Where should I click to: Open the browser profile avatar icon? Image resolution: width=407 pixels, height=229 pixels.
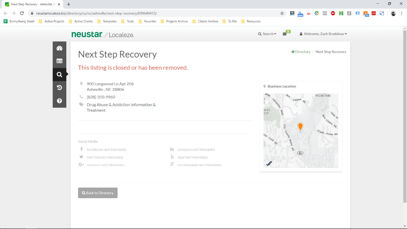tap(393, 14)
